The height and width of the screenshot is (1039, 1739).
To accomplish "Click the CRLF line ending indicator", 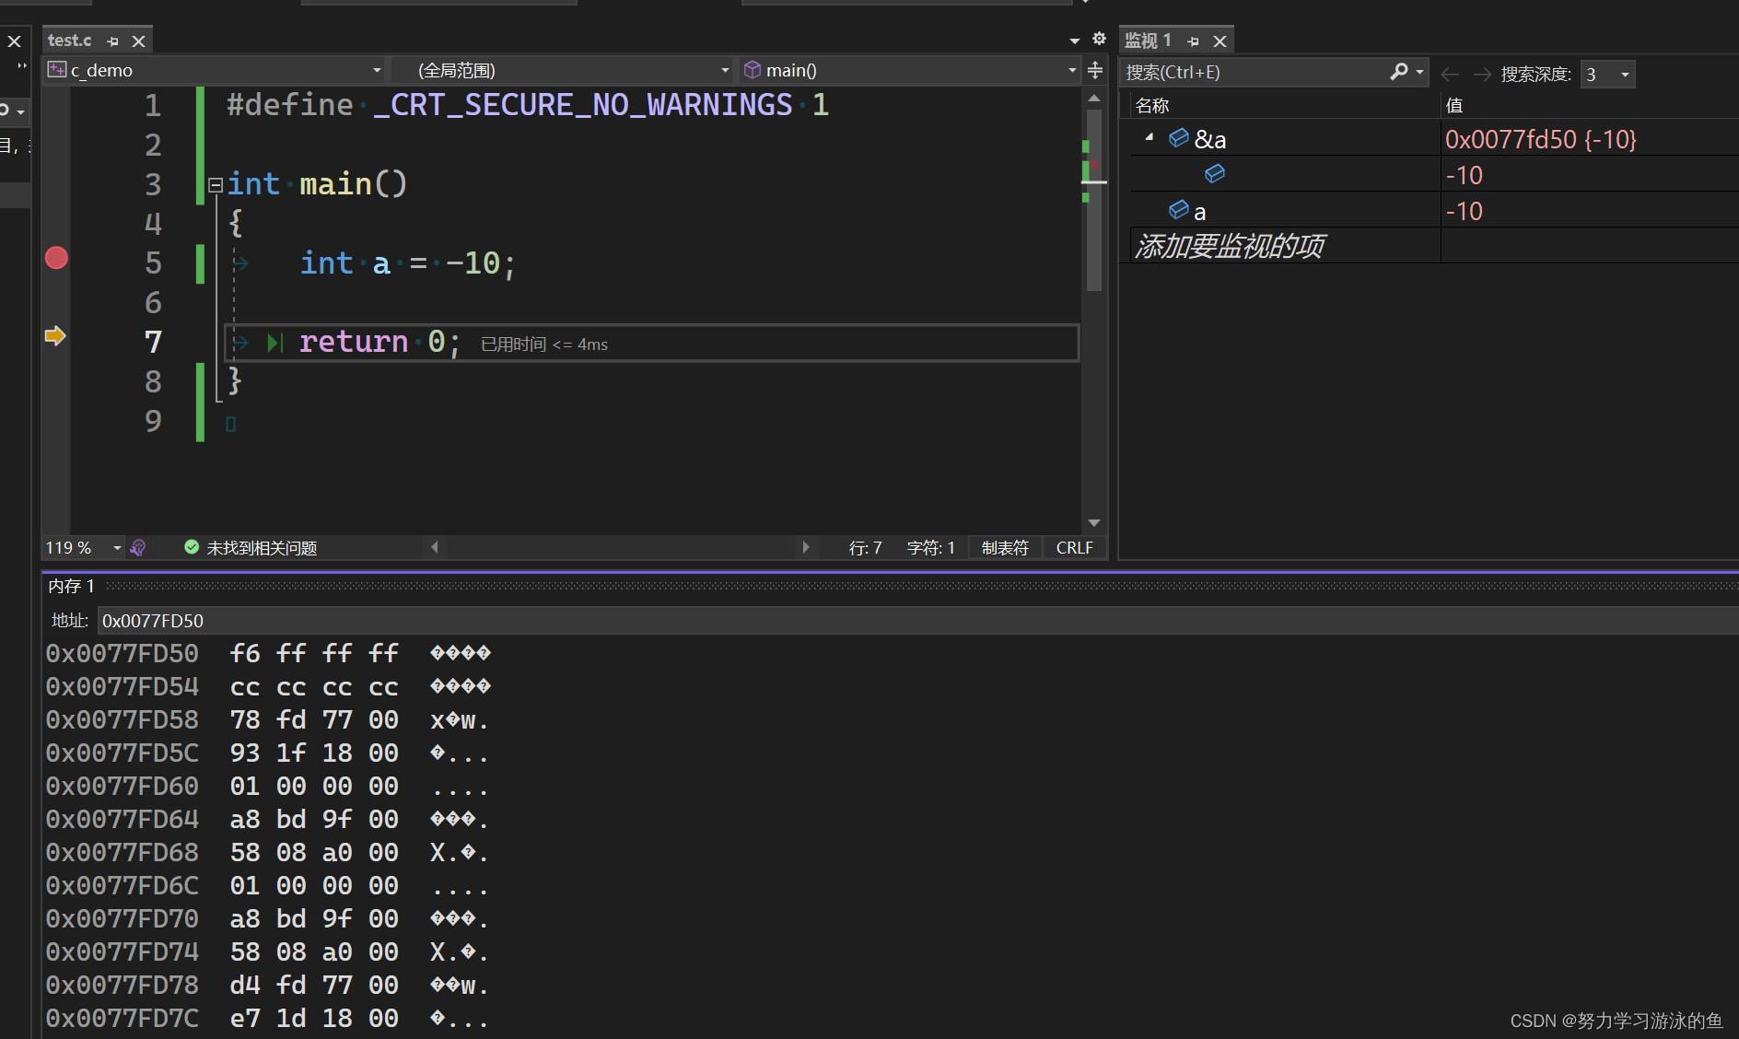I will (x=1074, y=548).
